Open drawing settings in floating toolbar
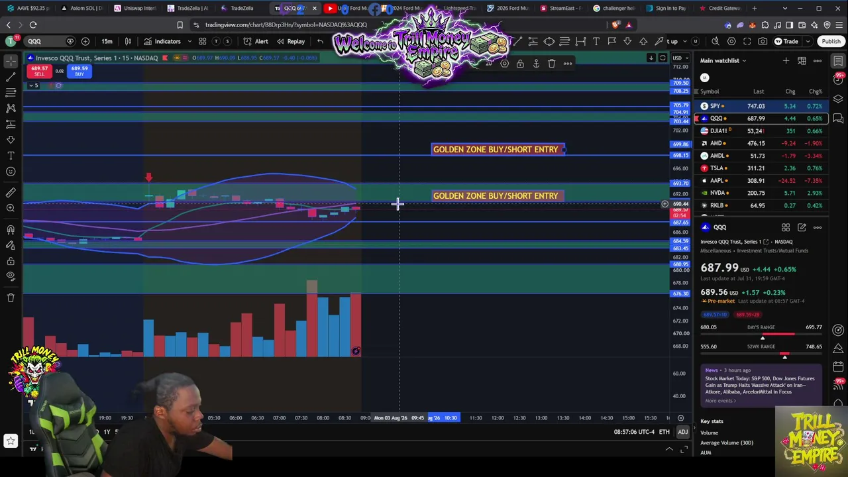Viewport: 848px width, 477px height. [x=504, y=64]
